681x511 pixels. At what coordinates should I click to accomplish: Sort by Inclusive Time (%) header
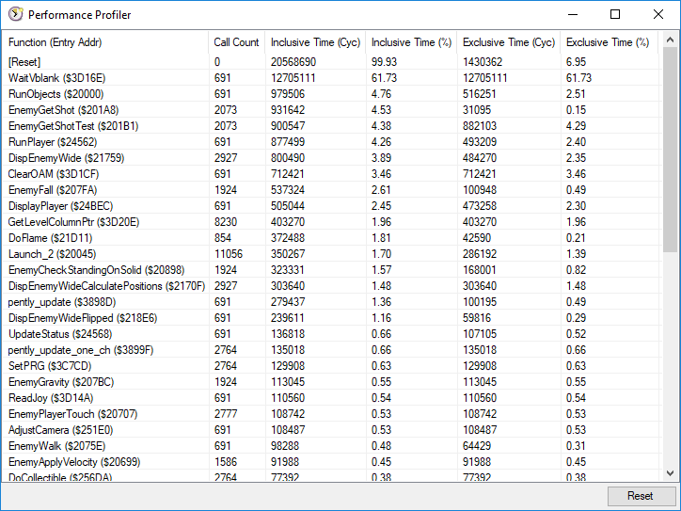click(x=411, y=42)
